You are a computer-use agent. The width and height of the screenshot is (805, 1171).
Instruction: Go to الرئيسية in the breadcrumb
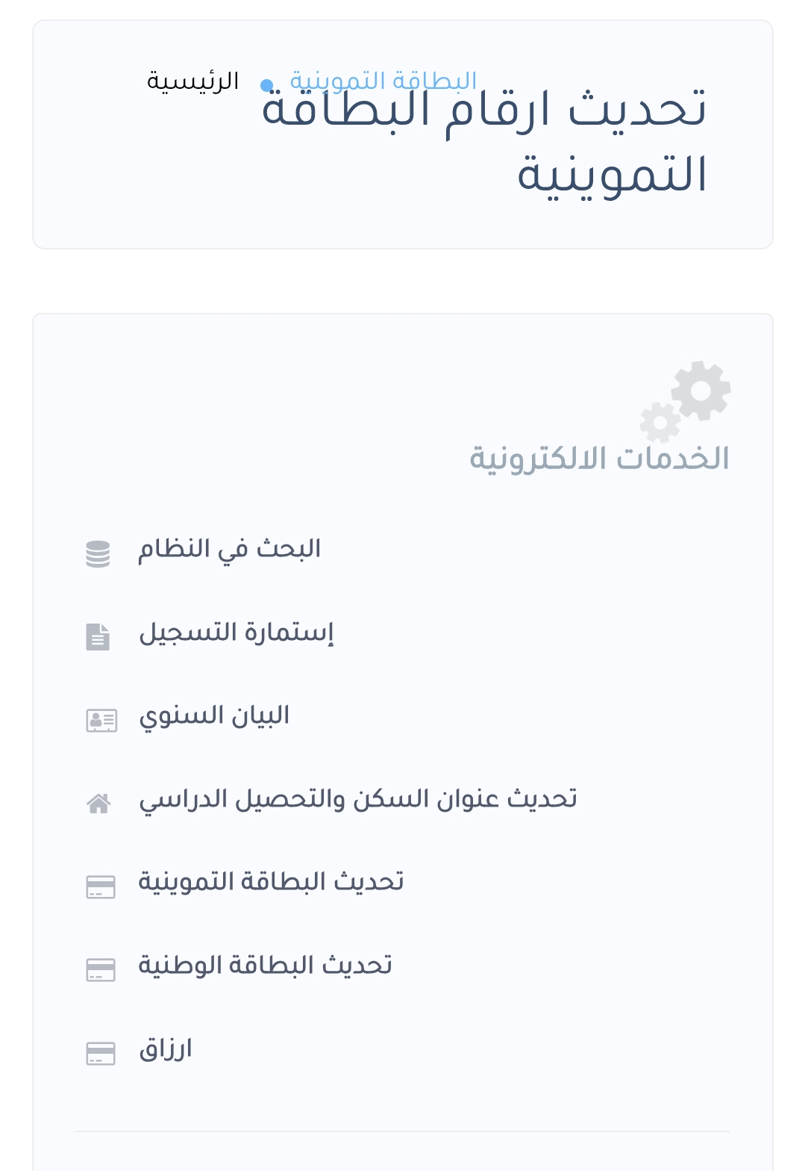click(x=192, y=81)
